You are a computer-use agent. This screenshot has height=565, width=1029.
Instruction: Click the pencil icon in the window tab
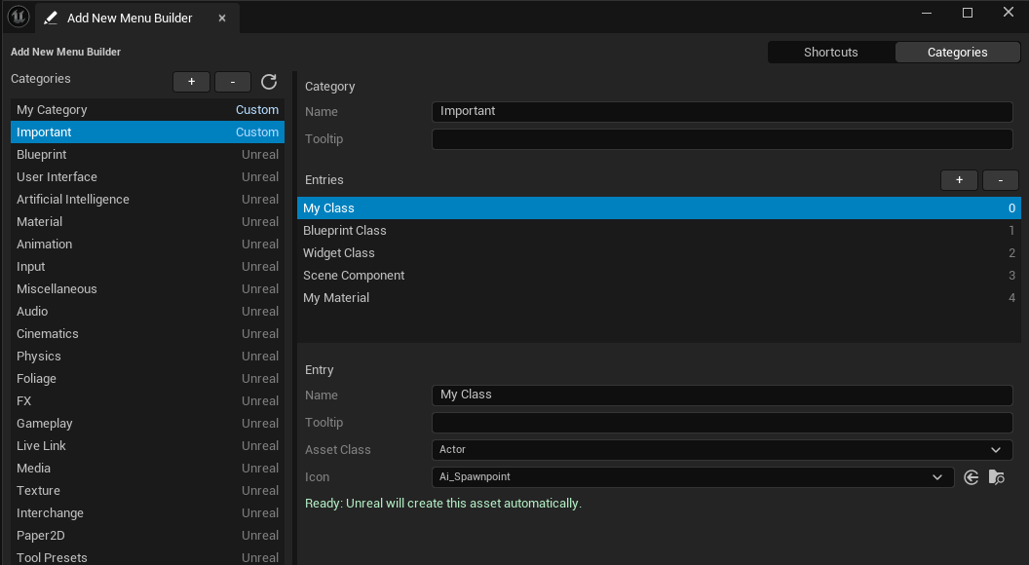click(x=51, y=19)
